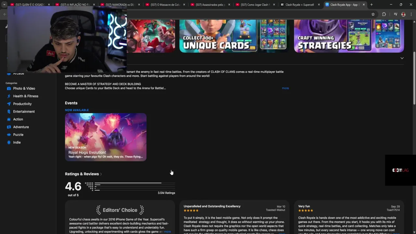Screen dimensions: 416x234
Task: Click reviewer name 'Toasted-Walnut'
Action: (x=275, y=210)
